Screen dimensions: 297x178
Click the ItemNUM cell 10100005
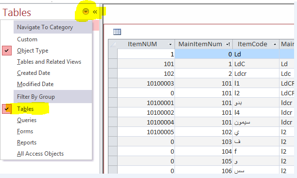146,132
